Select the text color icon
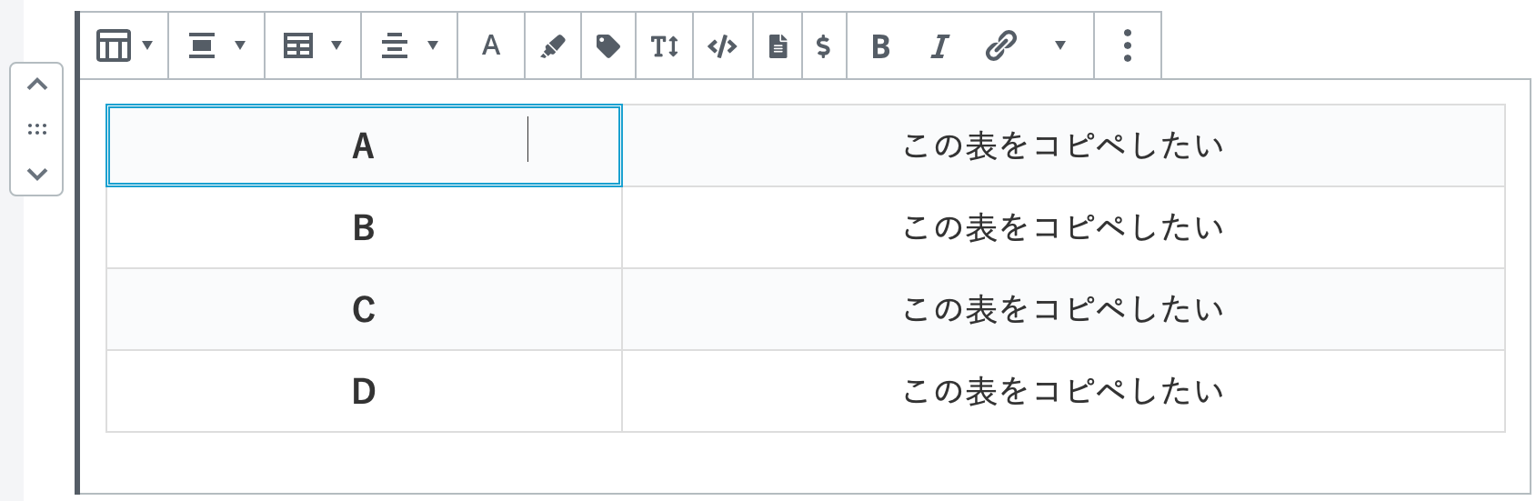The height and width of the screenshot is (501, 1536). pos(491,45)
